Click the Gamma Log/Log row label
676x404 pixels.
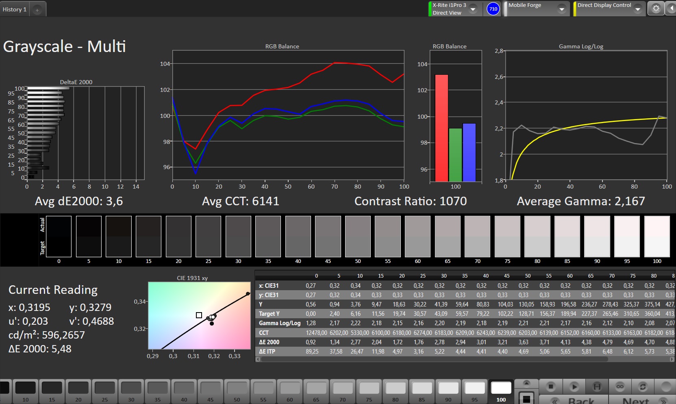tap(280, 323)
